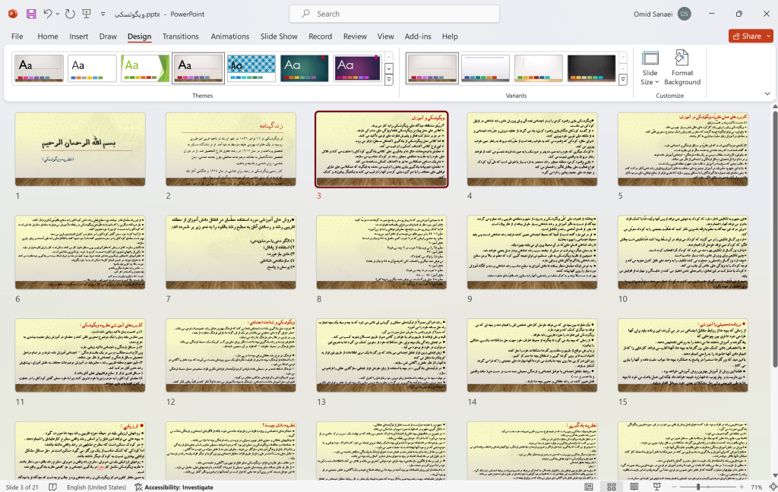Image resolution: width=778 pixels, height=492 pixels.
Task: Open the Animations tab
Action: 229,36
